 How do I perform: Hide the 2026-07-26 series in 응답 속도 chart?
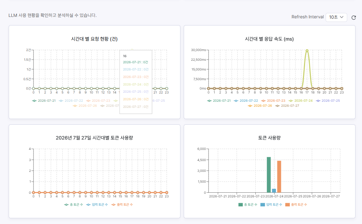(x=260, y=106)
